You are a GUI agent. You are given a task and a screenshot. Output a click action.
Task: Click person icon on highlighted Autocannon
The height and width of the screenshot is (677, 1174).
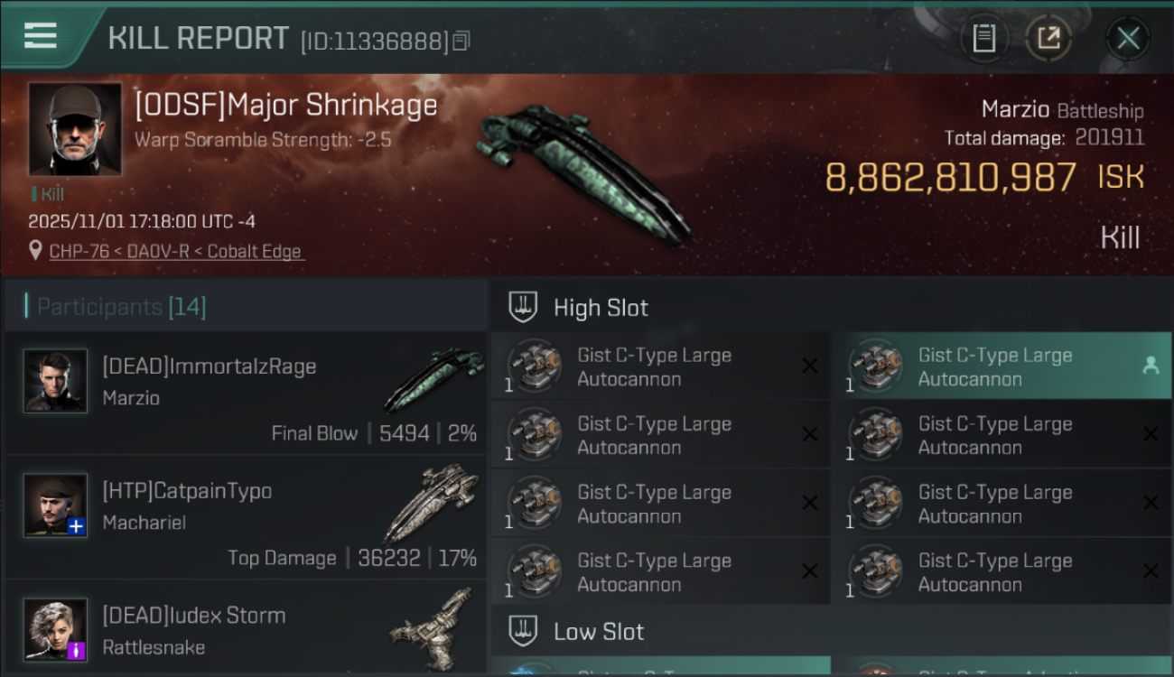coord(1151,365)
